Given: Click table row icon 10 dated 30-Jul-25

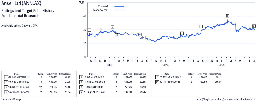Looking at the screenshot, I should 157,82.
